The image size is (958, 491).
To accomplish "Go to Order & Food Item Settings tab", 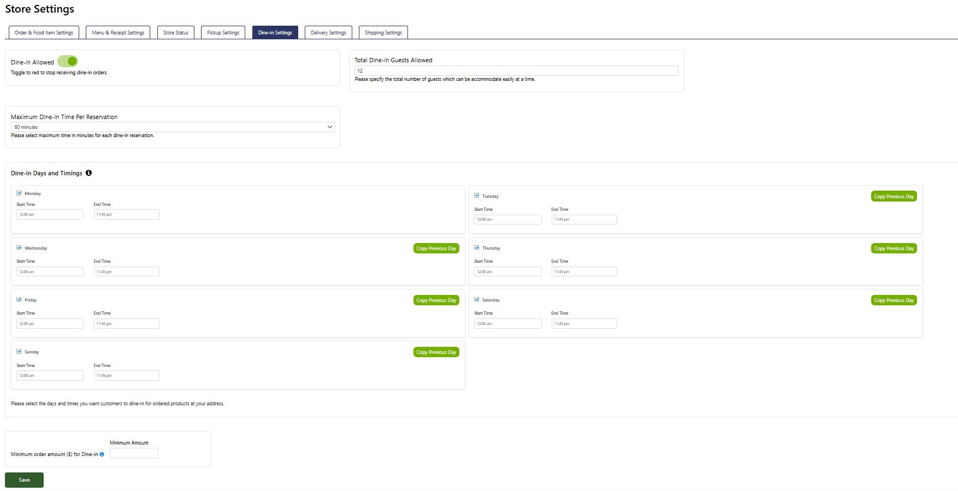I will (44, 33).
